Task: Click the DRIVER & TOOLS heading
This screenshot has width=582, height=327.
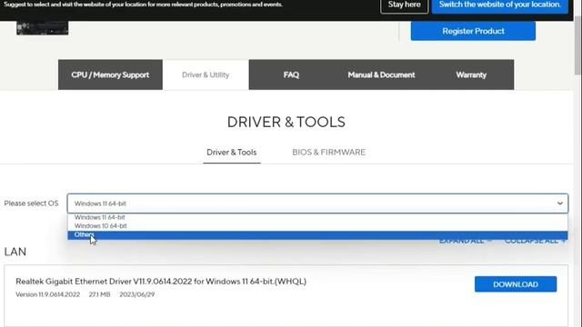Action: click(286, 122)
